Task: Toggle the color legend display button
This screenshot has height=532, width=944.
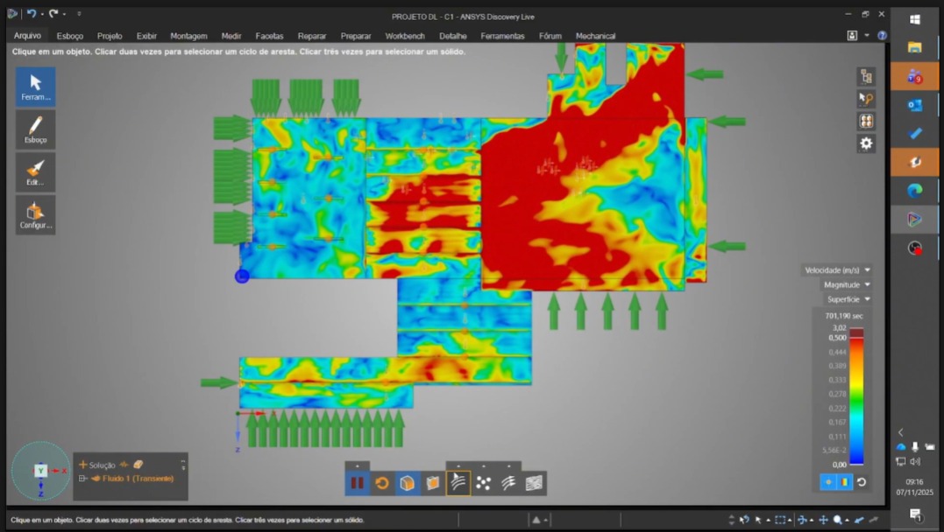Action: 845,482
